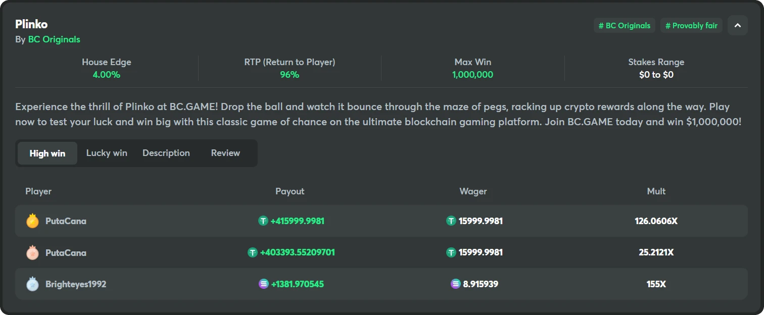Click Tether icon beside first 15999.9981 wager
The image size is (764, 315).
(451, 221)
